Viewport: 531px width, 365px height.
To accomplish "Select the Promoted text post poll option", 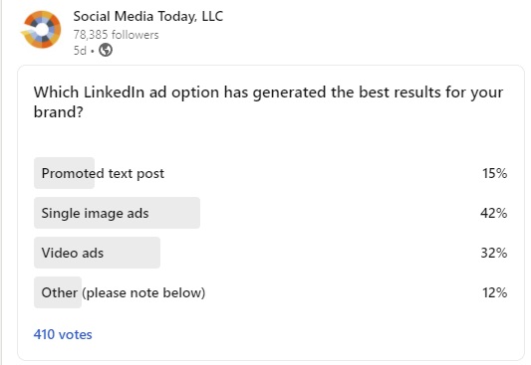I will [270, 173].
